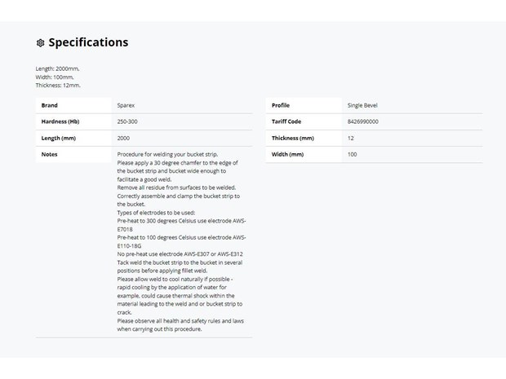Select the 8426990000 tariff code value
This screenshot has height=379, width=506.
pos(362,121)
